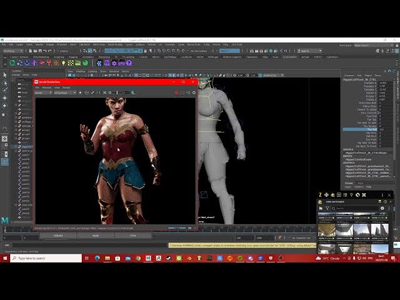The image size is (400, 300).
Task: Click the red stop render icon in Arnold RenderView
Action: coord(176,92)
